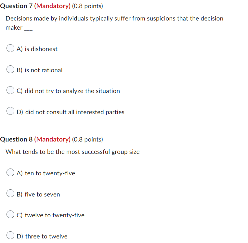Pick the 'three to twelve' radio circle

(x=10, y=235)
